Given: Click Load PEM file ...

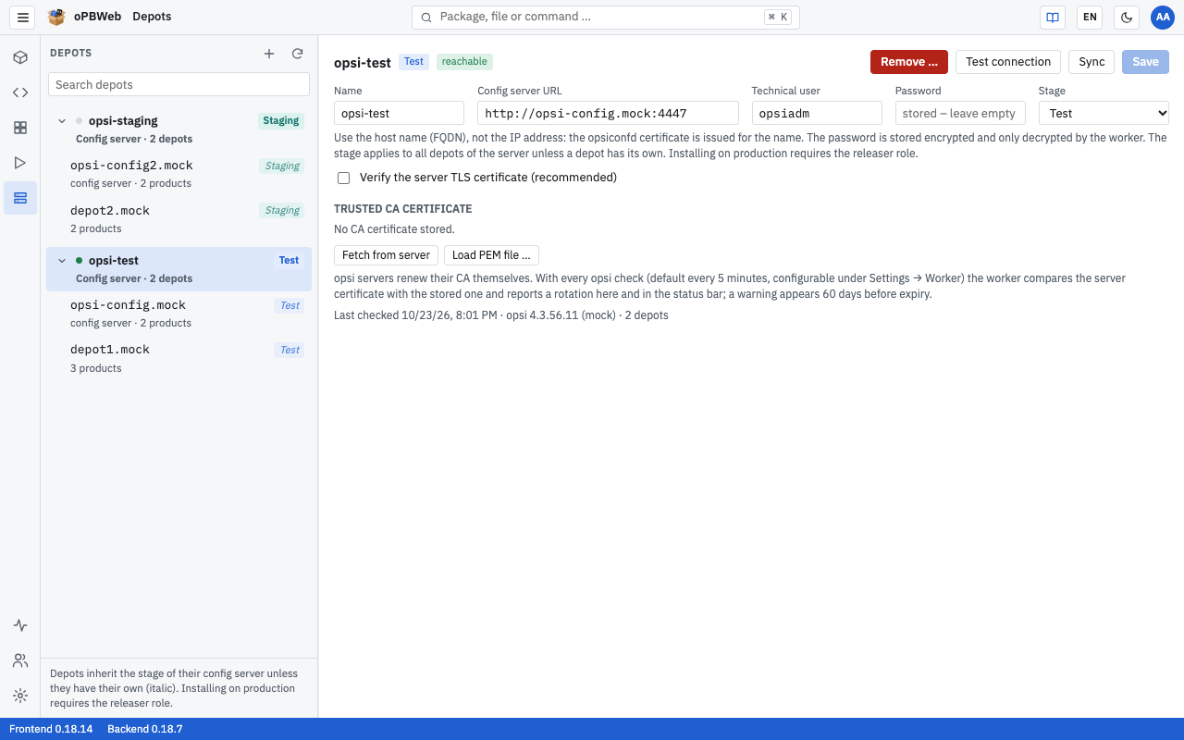Looking at the screenshot, I should (x=491, y=255).
